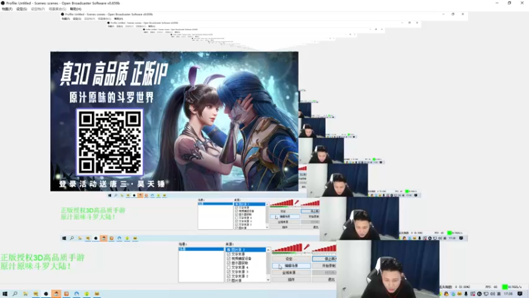Screen dimensions: 529x298
Task: Toggle 文字来源 source checkbox
Action: coord(229,254)
